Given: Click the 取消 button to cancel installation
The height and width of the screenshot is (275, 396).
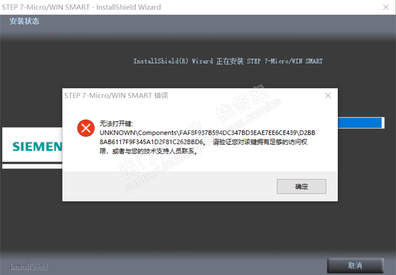Looking at the screenshot, I should (355, 265).
